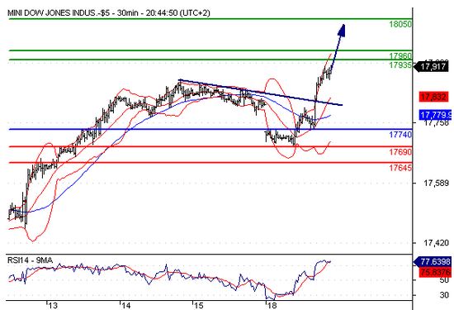Click the 17935 resistance level label
The image size is (454, 310).
pos(400,65)
